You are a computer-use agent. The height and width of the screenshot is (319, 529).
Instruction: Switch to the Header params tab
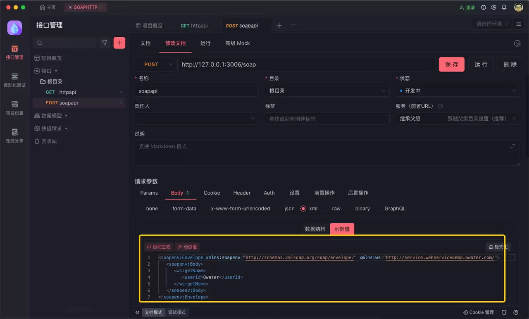tap(242, 193)
